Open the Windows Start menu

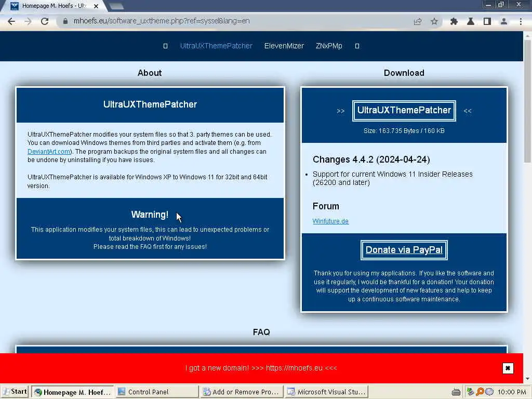tap(15, 392)
